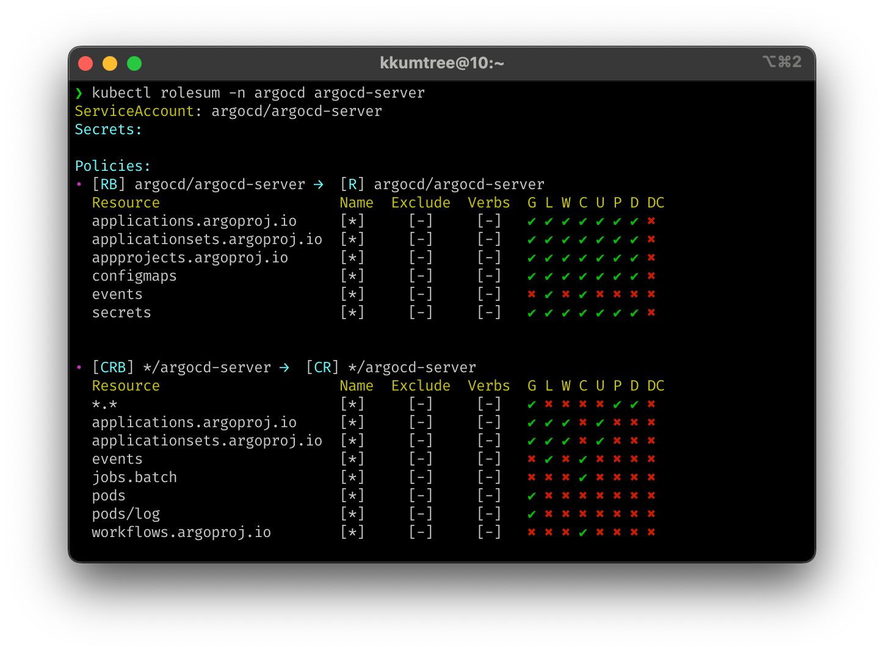Screen dimensions: 884x653
Task: Click 'applications.argoproj.io' in the RB table
Action: (194, 221)
